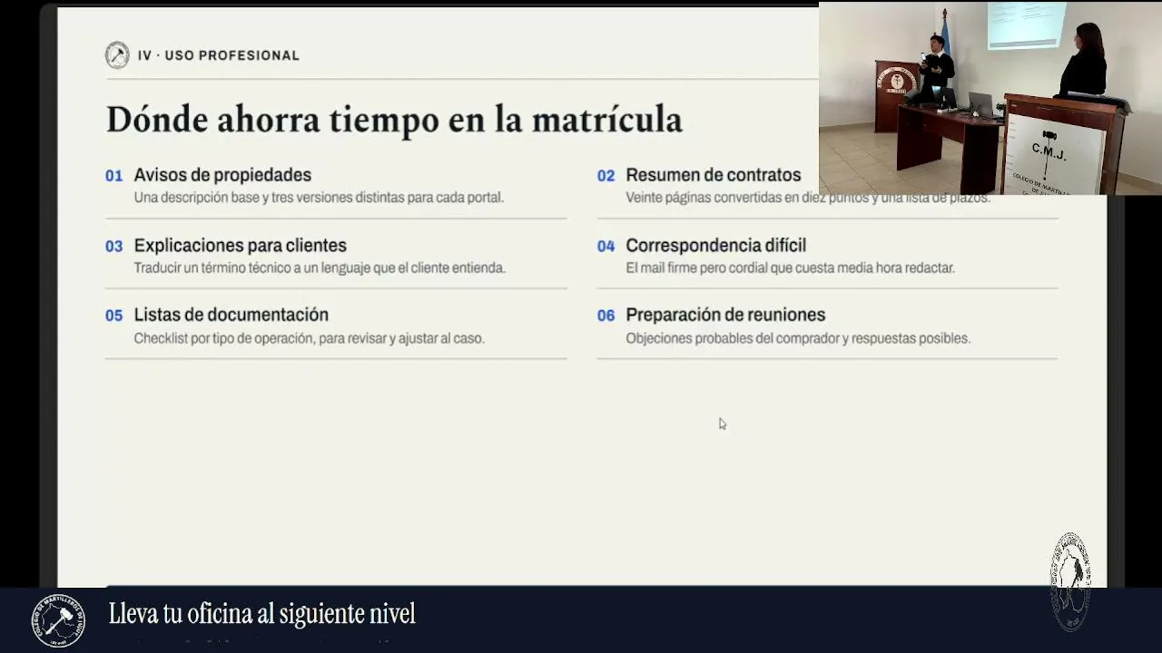
Task: Click the heading 'Dónde ahorra tiempo en la matrícula'
Action: 394,120
